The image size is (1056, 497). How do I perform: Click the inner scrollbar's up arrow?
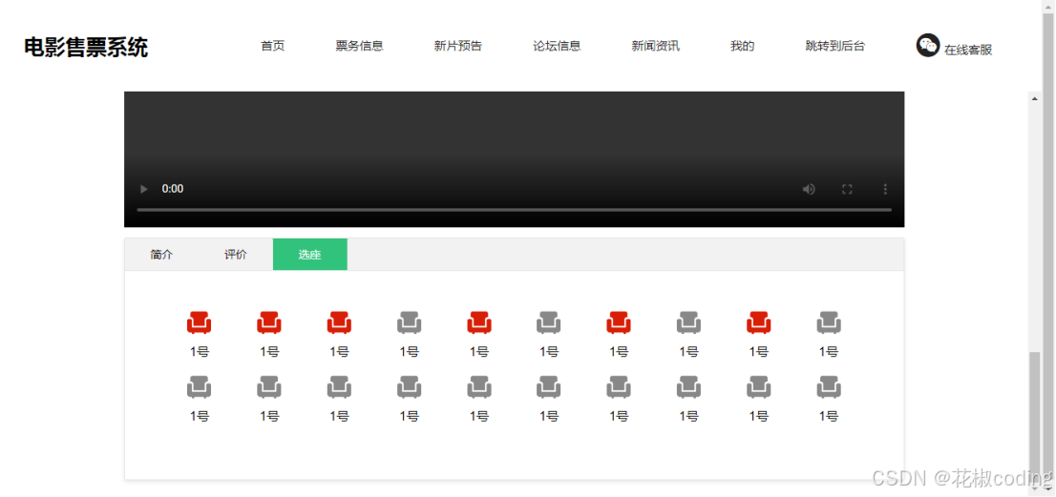click(1034, 98)
